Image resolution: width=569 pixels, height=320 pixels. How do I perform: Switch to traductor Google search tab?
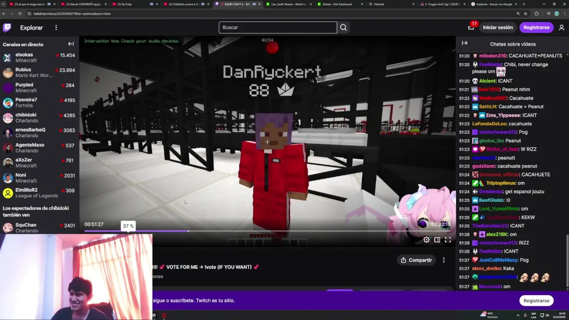coord(493,4)
